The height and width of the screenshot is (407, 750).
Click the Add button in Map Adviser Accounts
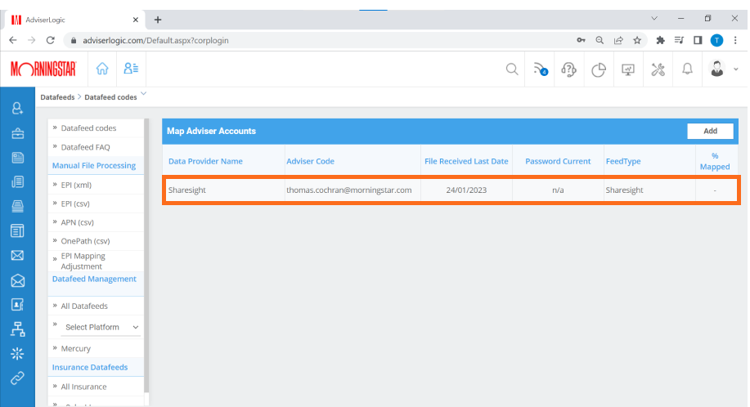point(710,131)
